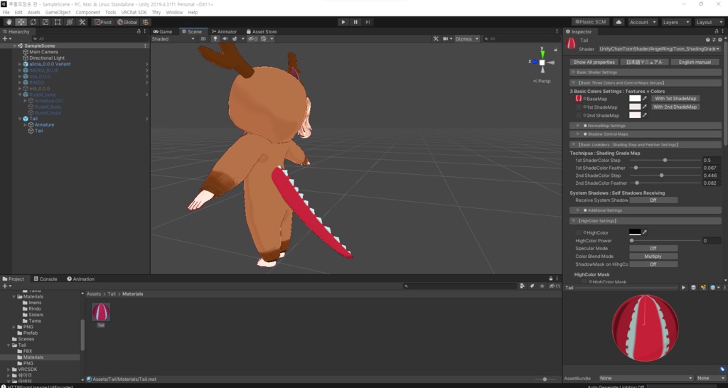Click the Pause button

click(355, 22)
